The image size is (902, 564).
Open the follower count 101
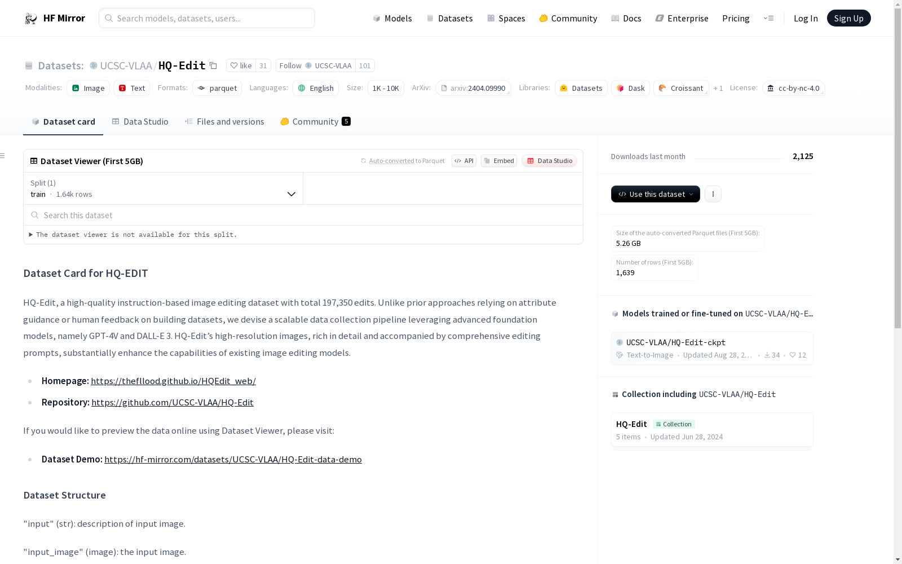tap(365, 65)
